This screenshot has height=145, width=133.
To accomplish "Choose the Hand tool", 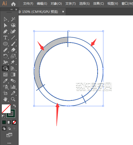I will tap(5, 99).
